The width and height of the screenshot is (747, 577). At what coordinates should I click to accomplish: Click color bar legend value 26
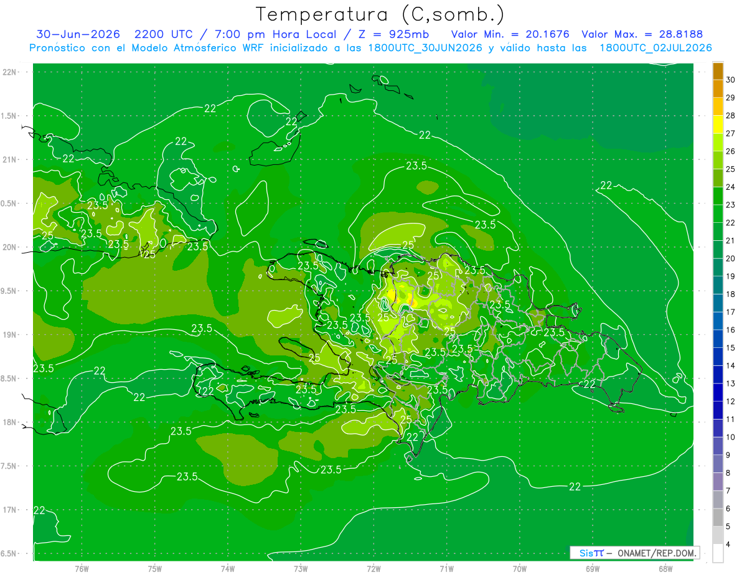click(x=731, y=151)
